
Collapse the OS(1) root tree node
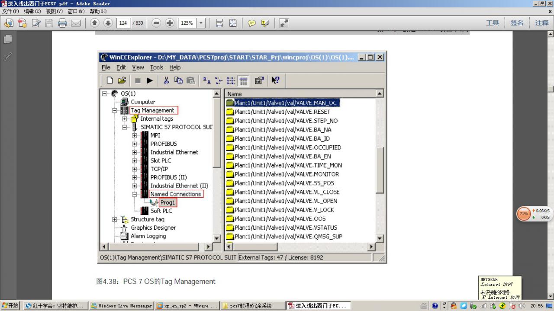pyautogui.click(x=105, y=93)
